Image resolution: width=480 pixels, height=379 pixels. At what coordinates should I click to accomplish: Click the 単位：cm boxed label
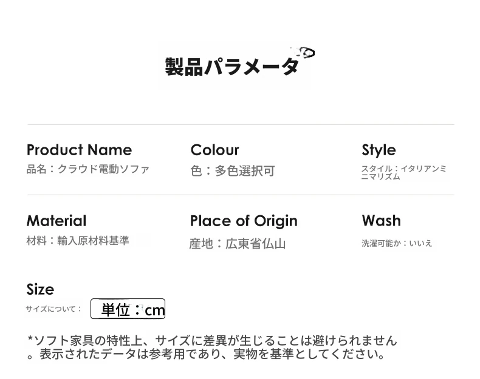tap(128, 309)
